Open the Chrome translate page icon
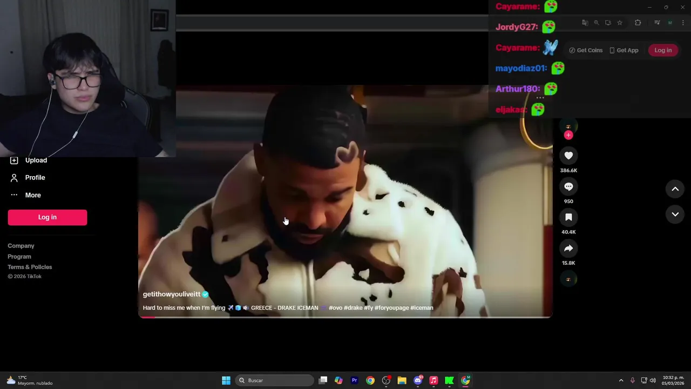This screenshot has height=389, width=691. point(585,23)
